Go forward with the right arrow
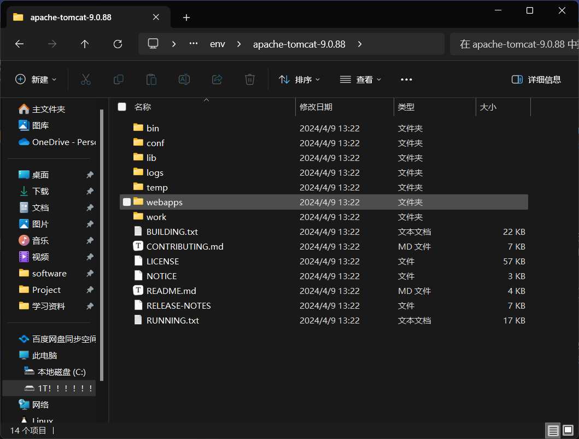The height and width of the screenshot is (439, 579). (52, 44)
